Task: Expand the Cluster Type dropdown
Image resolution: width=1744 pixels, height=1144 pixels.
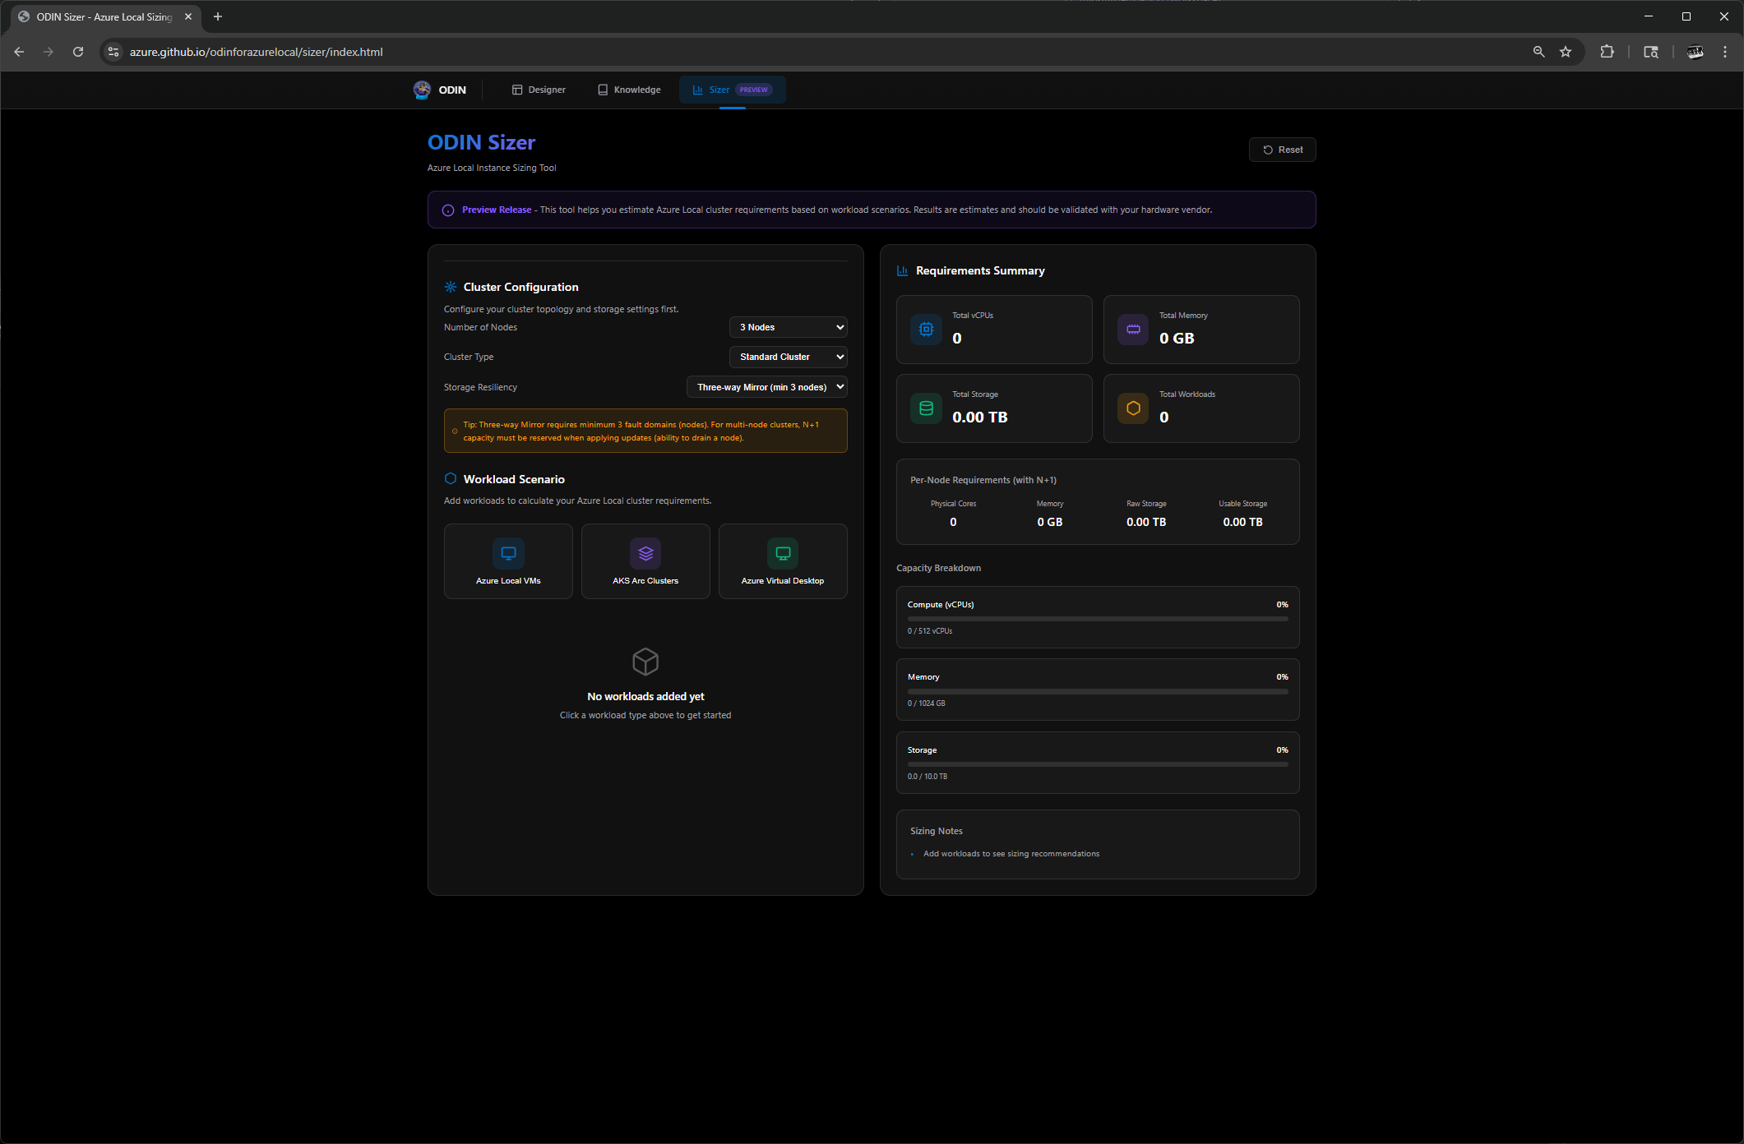Action: [x=788, y=357]
